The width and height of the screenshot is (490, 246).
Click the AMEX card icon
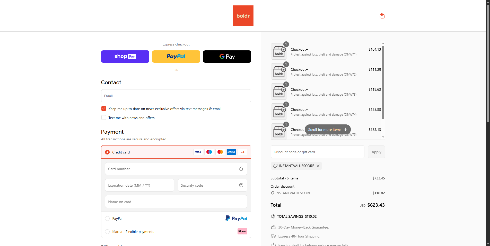(x=231, y=152)
